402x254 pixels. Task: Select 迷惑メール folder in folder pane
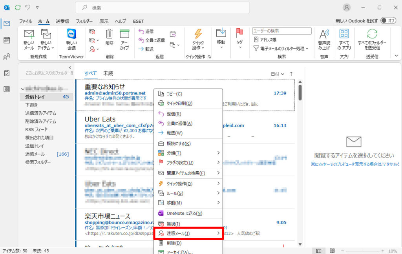[35, 154]
